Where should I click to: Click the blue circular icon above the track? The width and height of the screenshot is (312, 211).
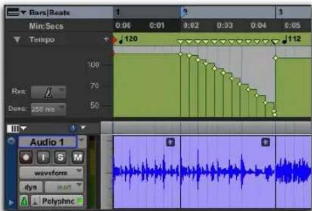(x=73, y=128)
